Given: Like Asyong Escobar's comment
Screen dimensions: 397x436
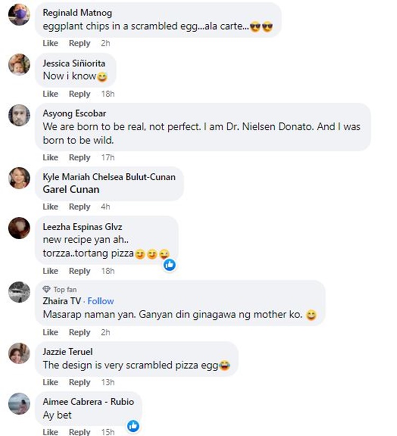Looking at the screenshot, I should pyautogui.click(x=50, y=157).
